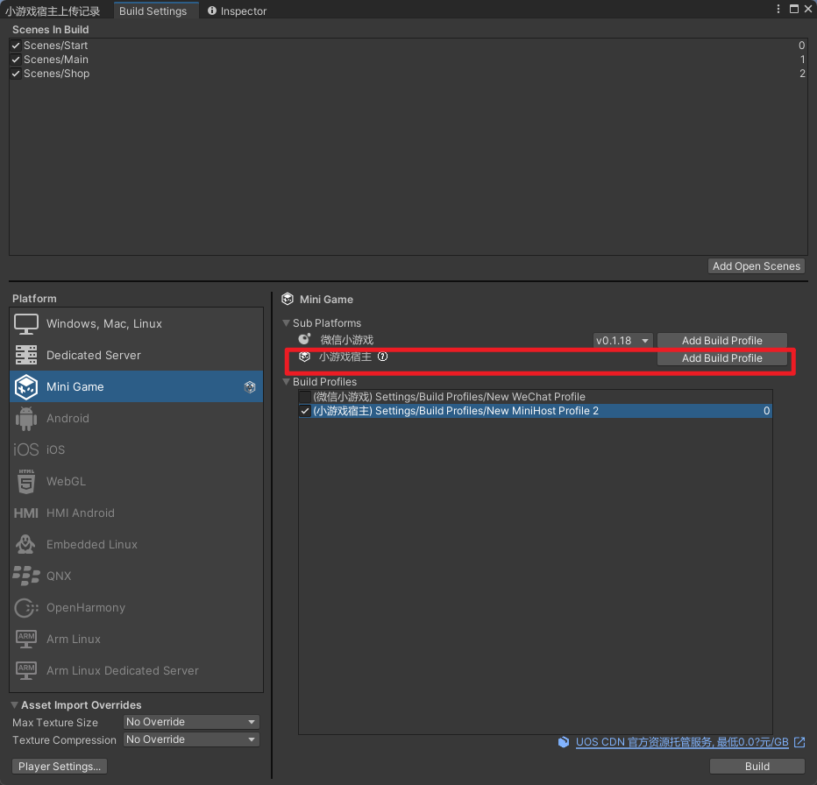Image resolution: width=817 pixels, height=785 pixels.
Task: Open the Texture Compression dropdown
Action: point(191,739)
